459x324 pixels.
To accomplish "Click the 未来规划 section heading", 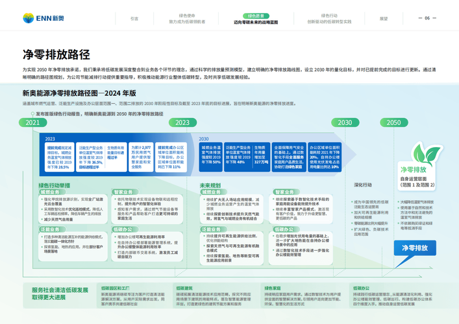I will 210,185.
